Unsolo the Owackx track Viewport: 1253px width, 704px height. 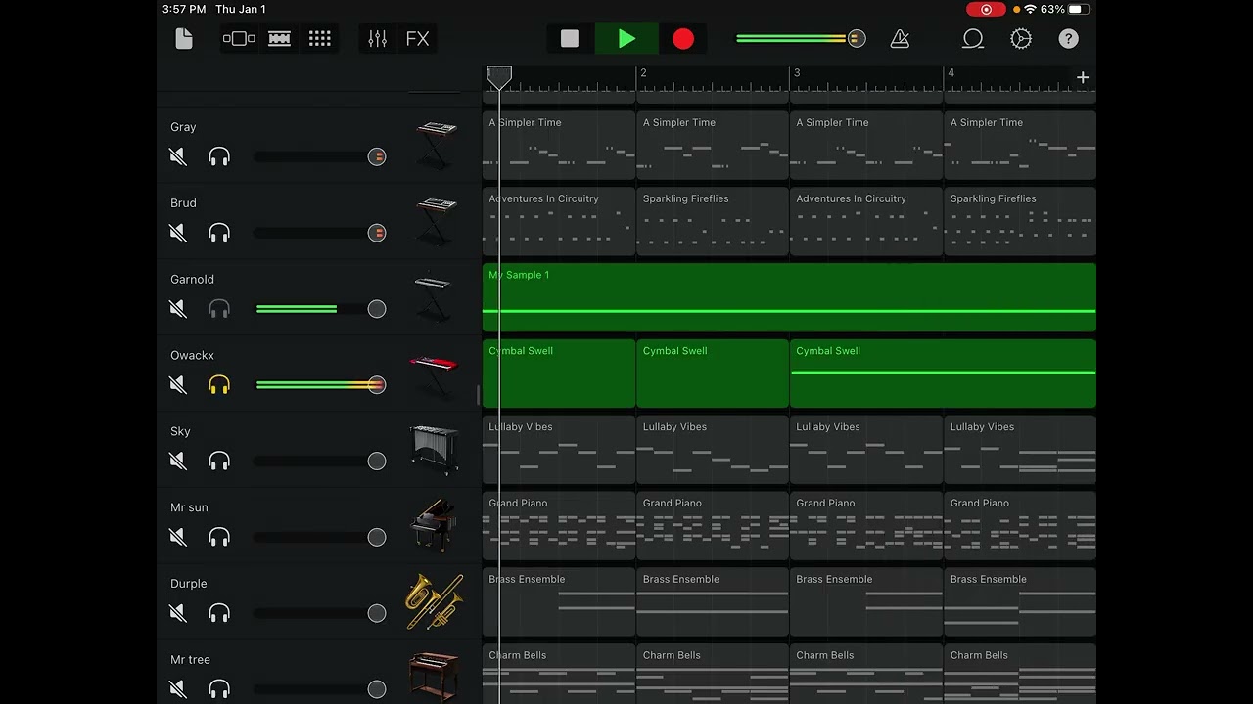pos(219,385)
